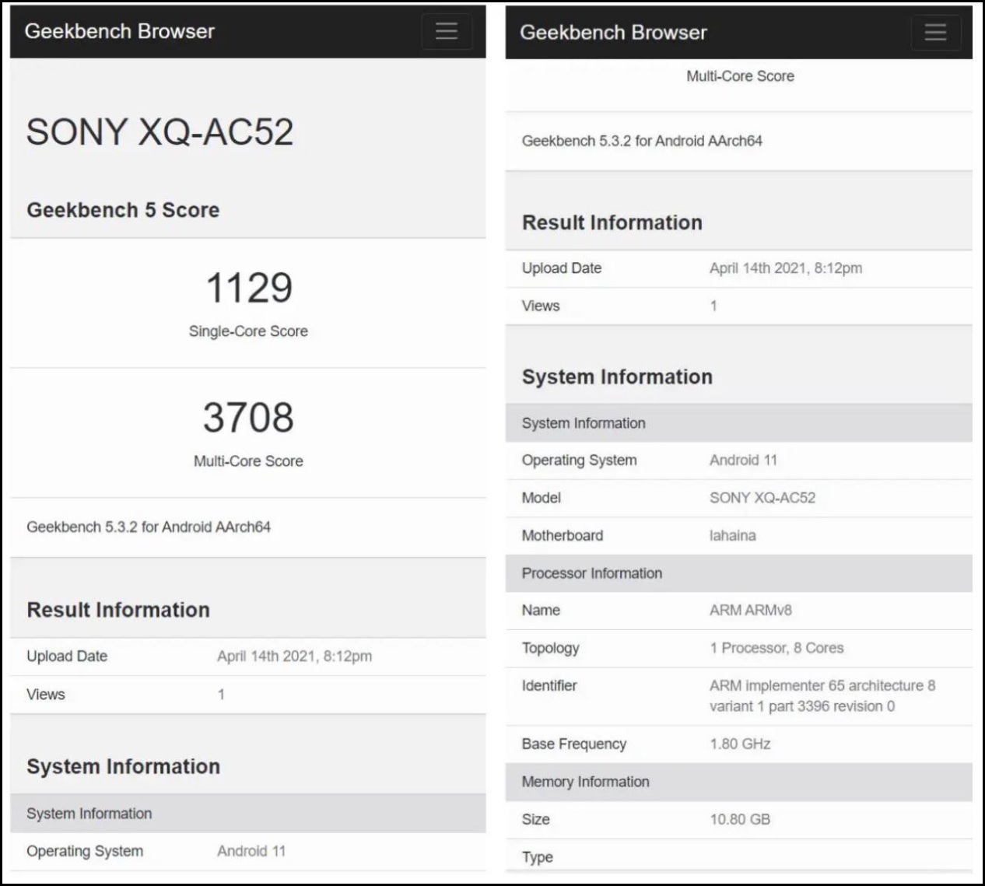Click Base Frequency row label
985x886 pixels.
(574, 744)
